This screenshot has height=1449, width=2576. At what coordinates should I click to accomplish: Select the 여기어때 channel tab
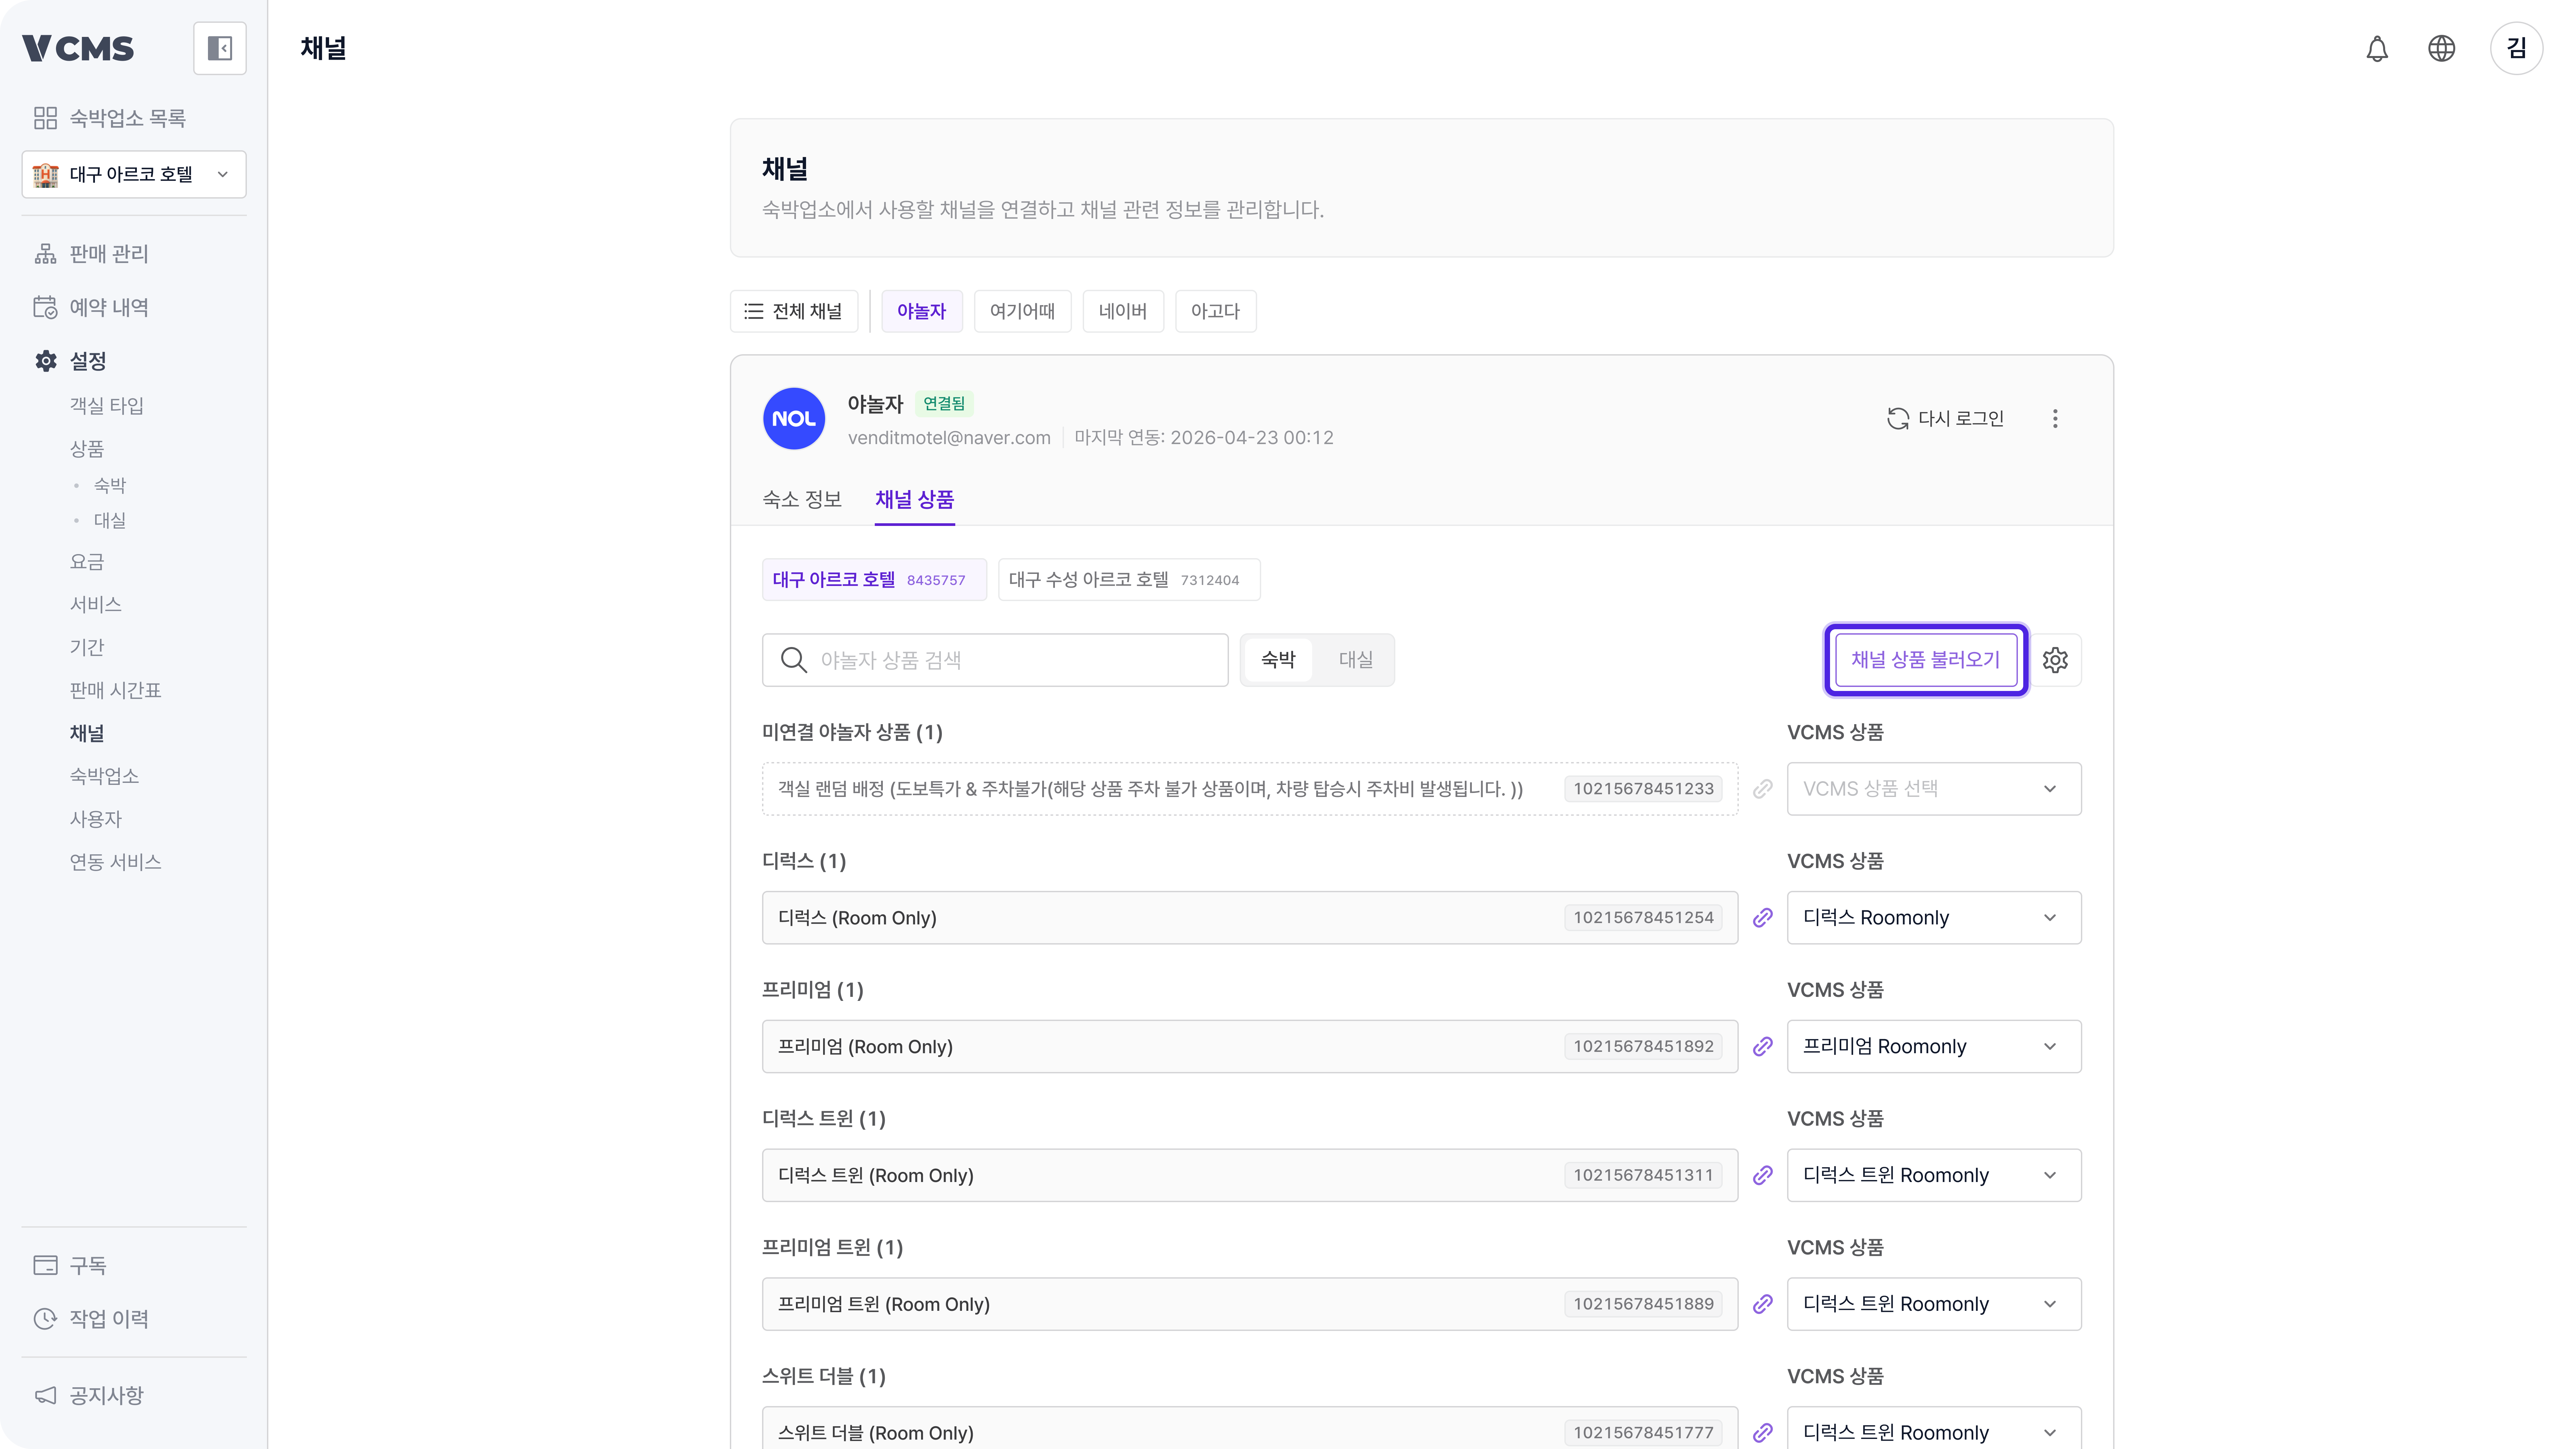[1022, 311]
